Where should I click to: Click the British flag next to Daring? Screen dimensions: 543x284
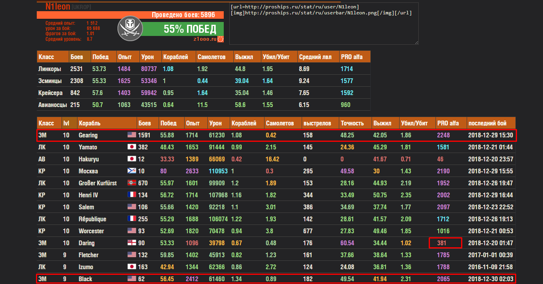(x=132, y=243)
